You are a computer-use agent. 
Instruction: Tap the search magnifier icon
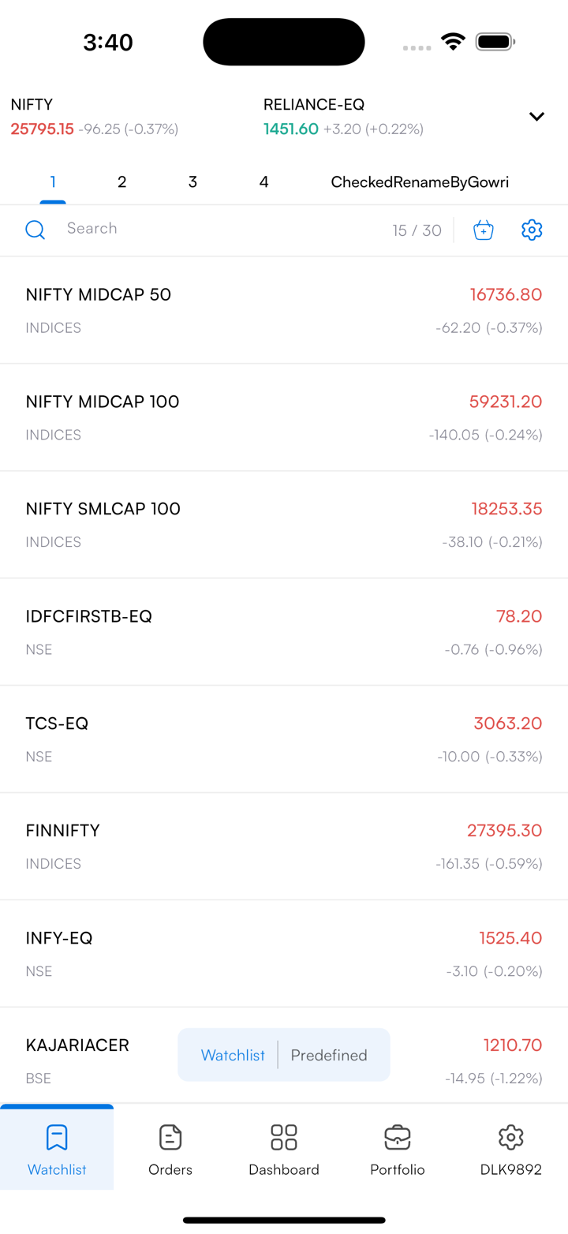click(x=35, y=230)
